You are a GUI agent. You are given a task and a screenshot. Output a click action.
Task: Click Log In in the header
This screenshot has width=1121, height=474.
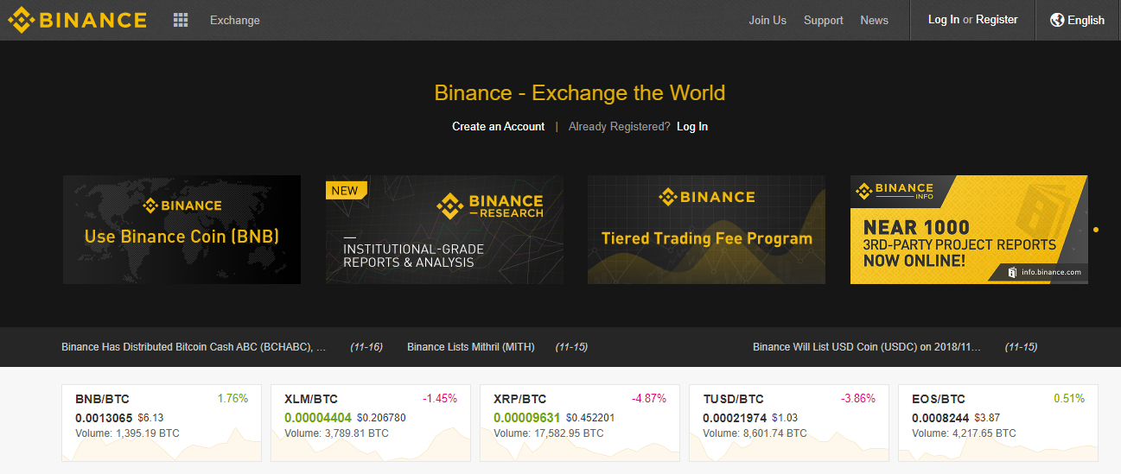click(x=943, y=20)
